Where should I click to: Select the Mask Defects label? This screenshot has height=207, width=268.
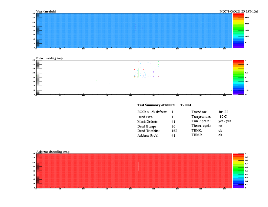(148, 121)
